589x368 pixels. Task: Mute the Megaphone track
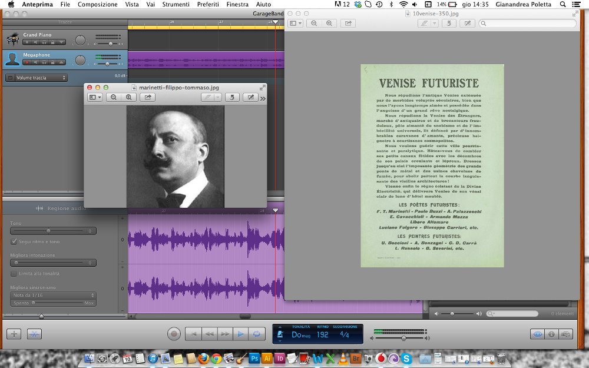(x=35, y=62)
